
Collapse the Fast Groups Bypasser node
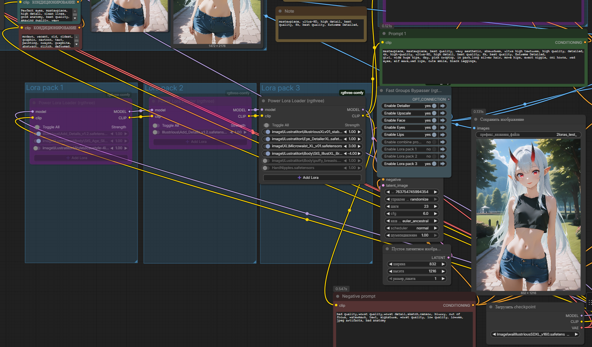click(381, 90)
